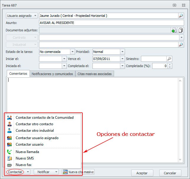The image size is (190, 179).
Task: Click the comments scrollbar down arrow
Action: tap(180, 160)
